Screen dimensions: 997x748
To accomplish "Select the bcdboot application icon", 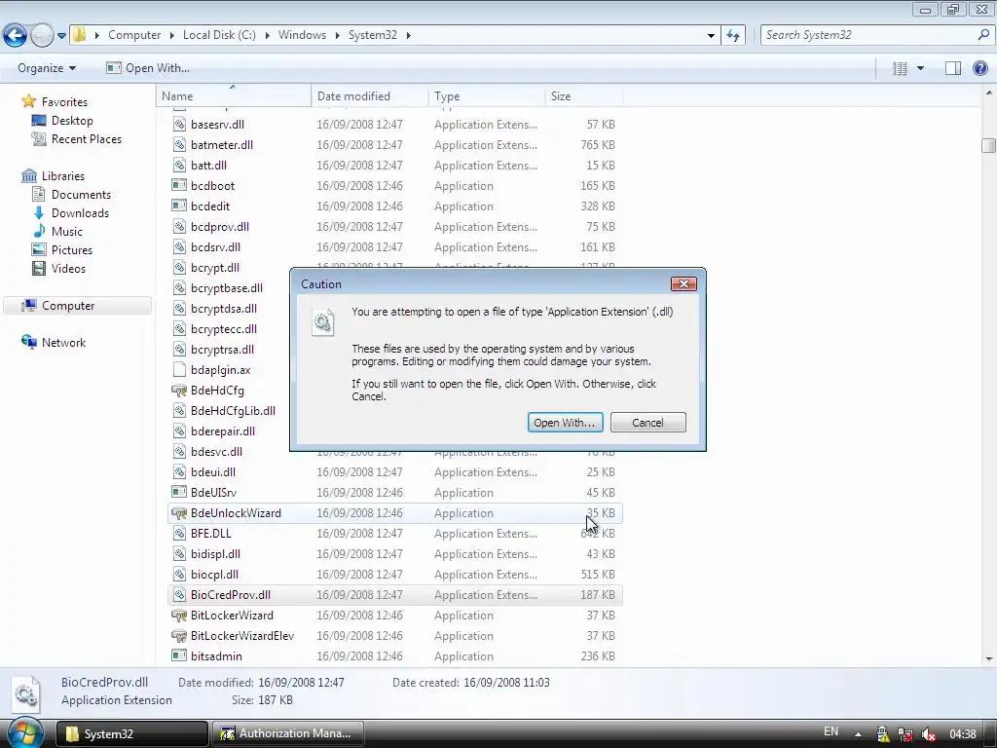I will pos(179,185).
